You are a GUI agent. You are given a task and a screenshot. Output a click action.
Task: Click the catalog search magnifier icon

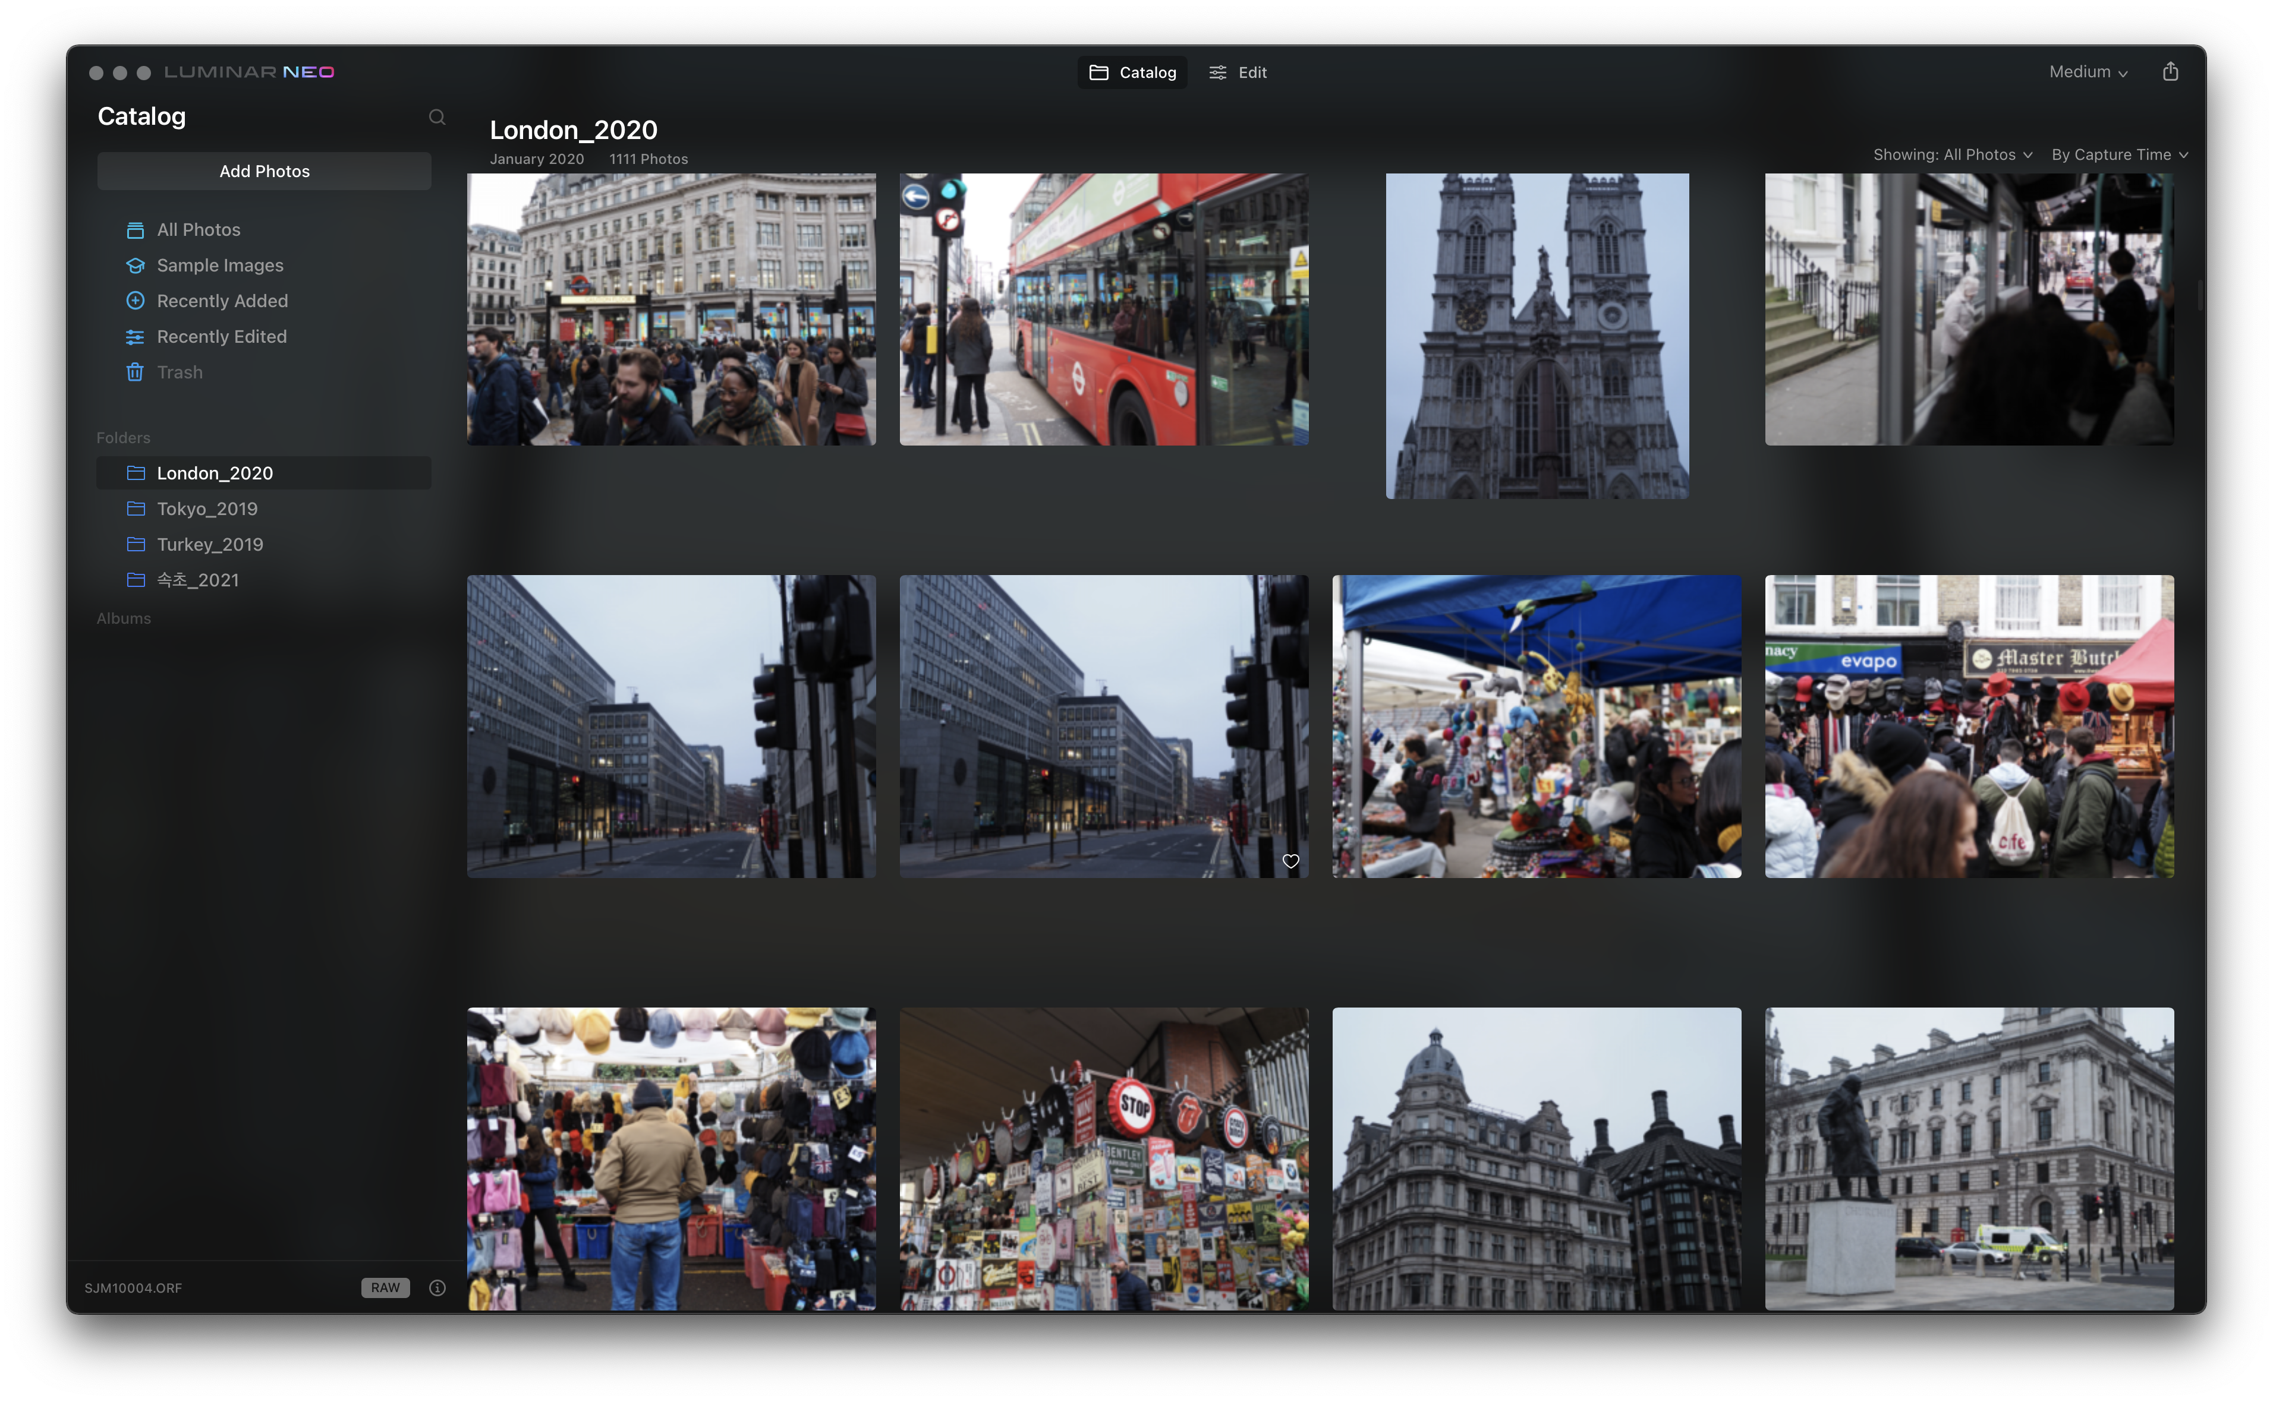click(x=437, y=117)
